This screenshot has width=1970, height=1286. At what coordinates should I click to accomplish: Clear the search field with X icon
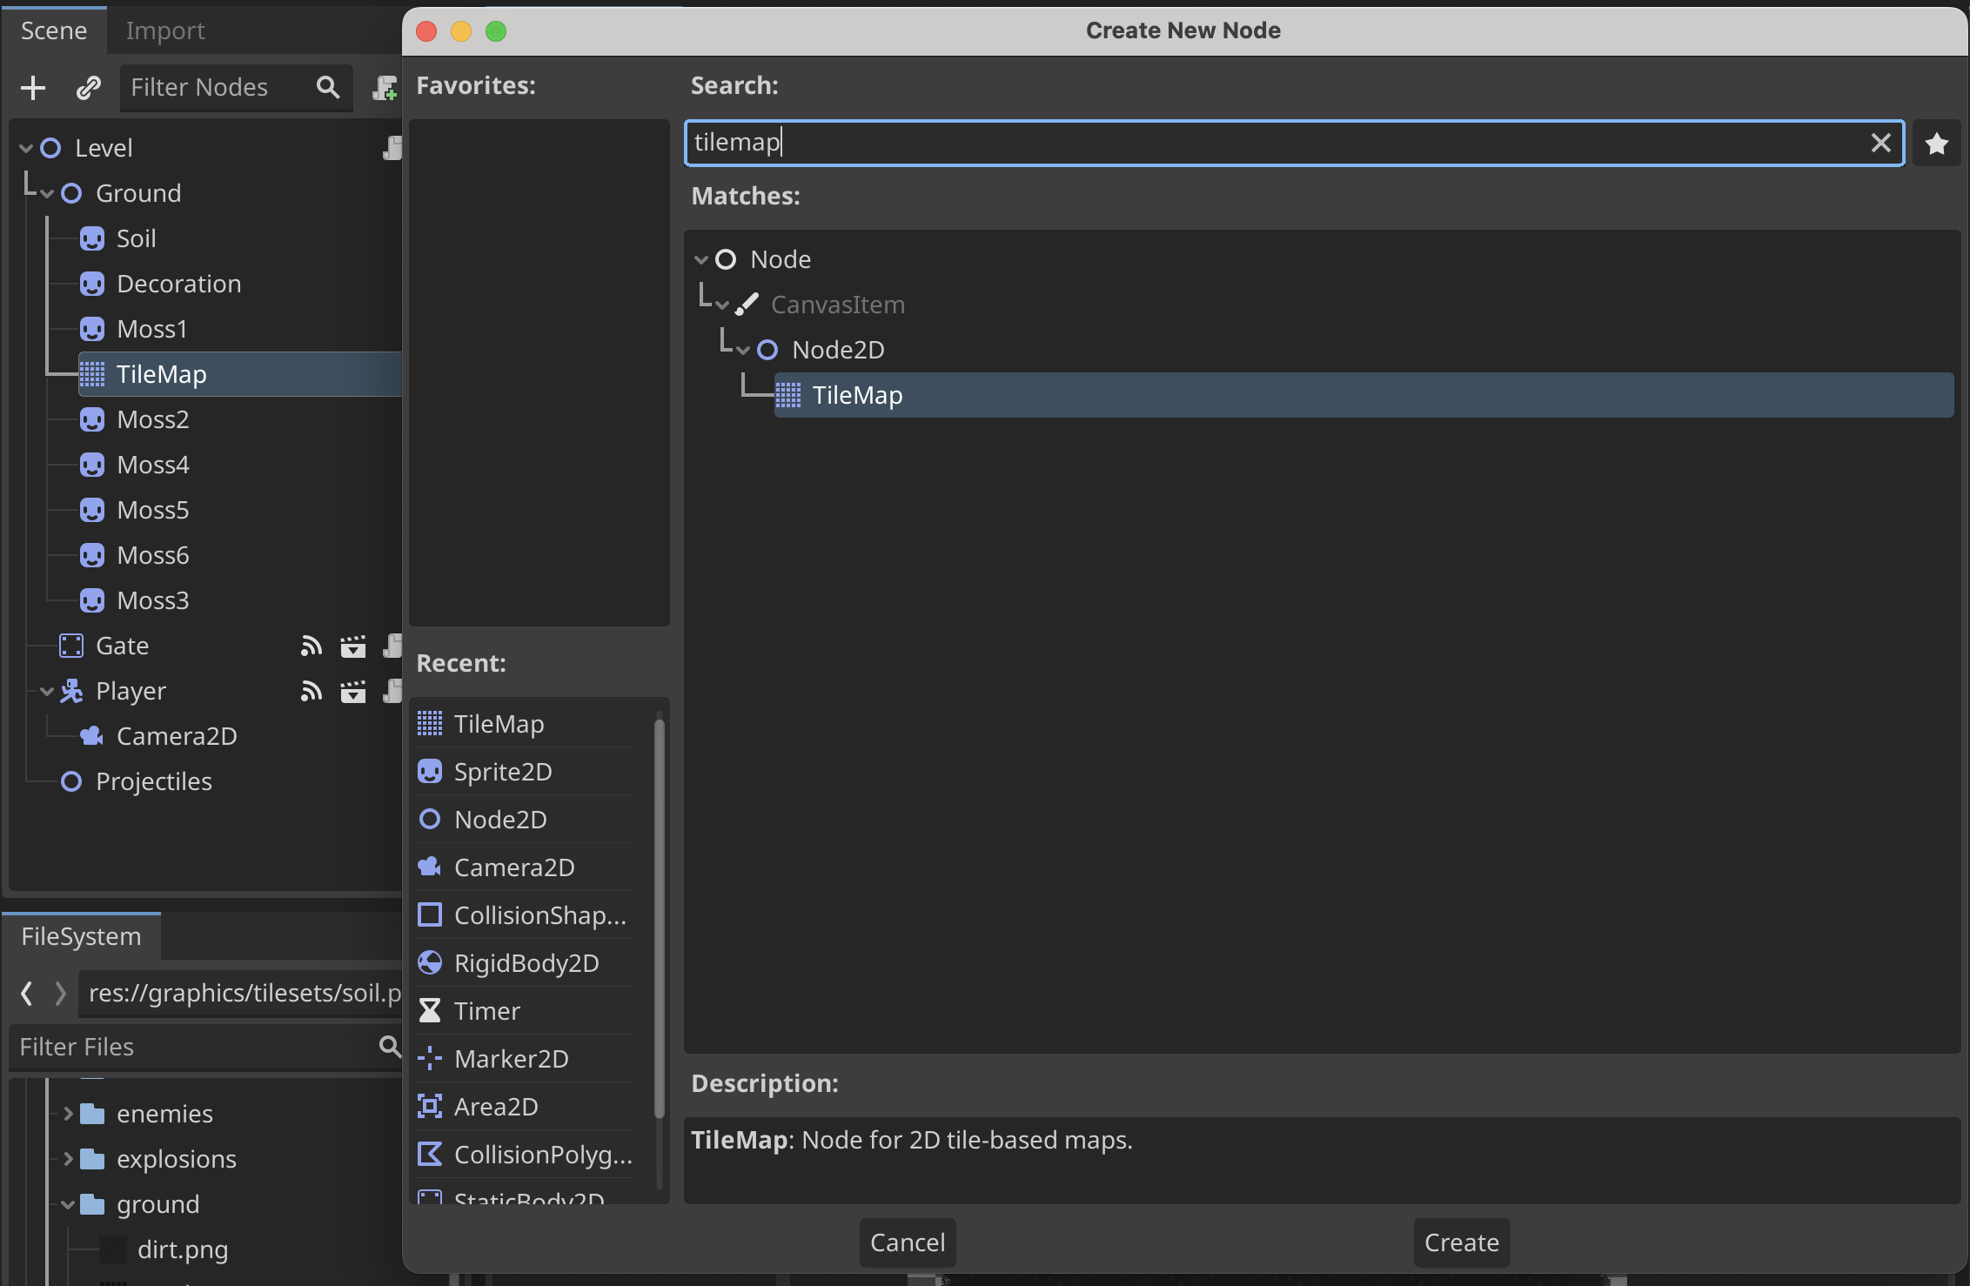tap(1880, 143)
